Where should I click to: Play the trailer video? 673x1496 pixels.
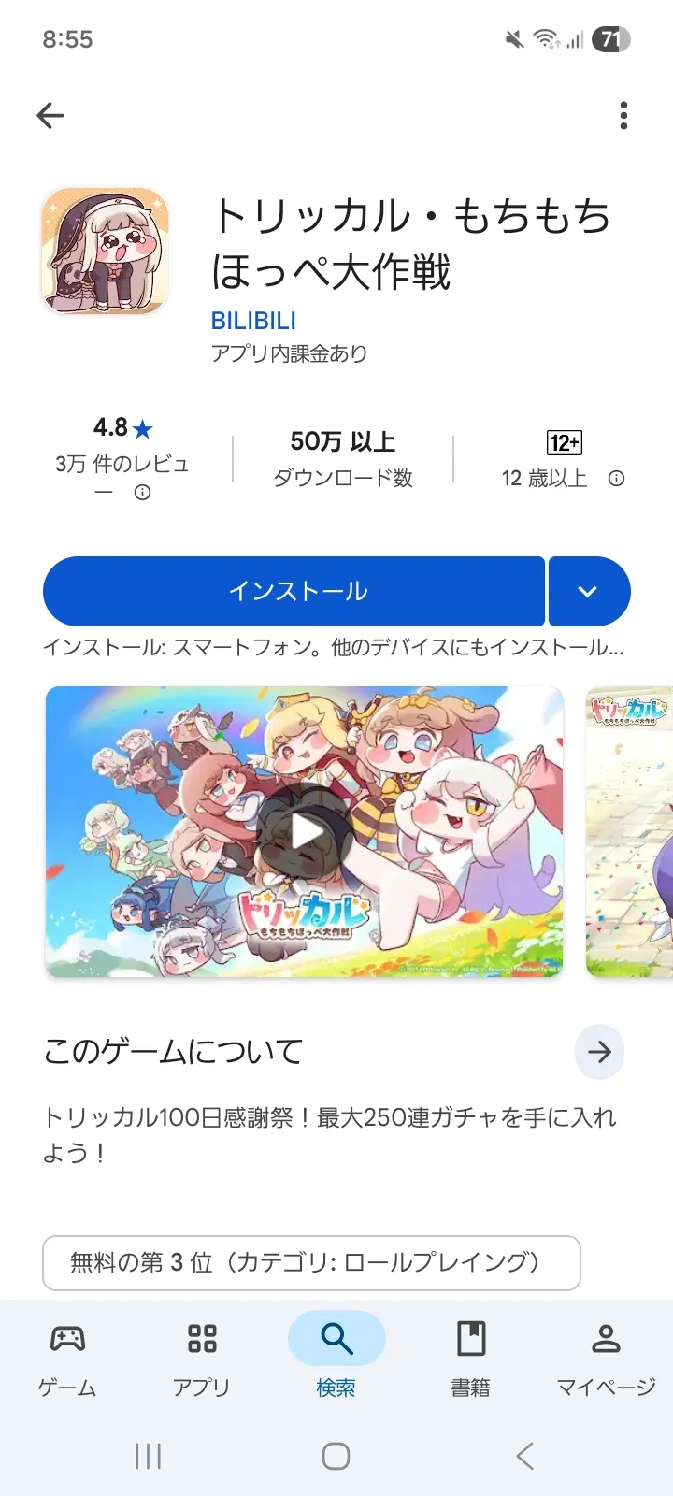point(305,832)
